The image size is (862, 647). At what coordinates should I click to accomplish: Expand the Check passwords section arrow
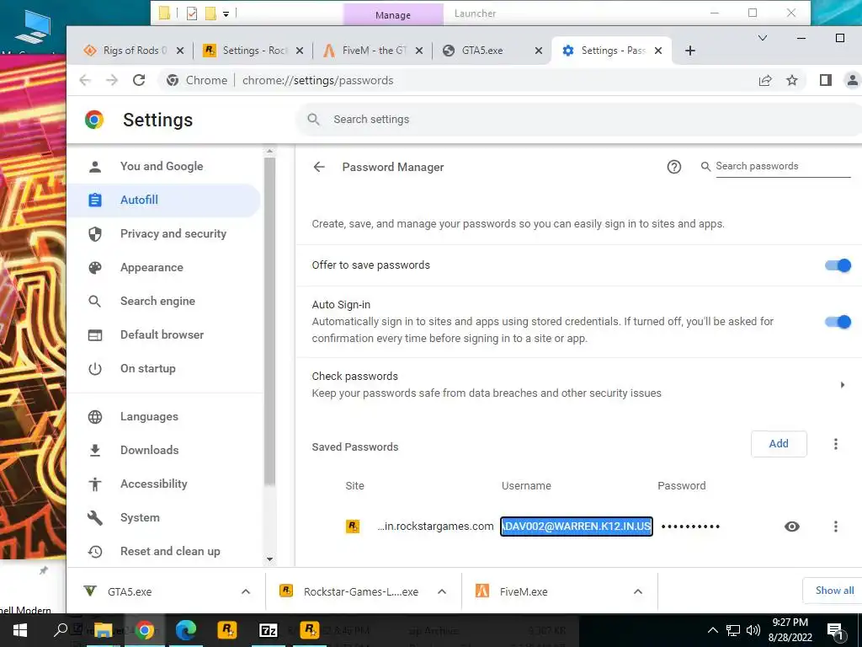pyautogui.click(x=842, y=384)
